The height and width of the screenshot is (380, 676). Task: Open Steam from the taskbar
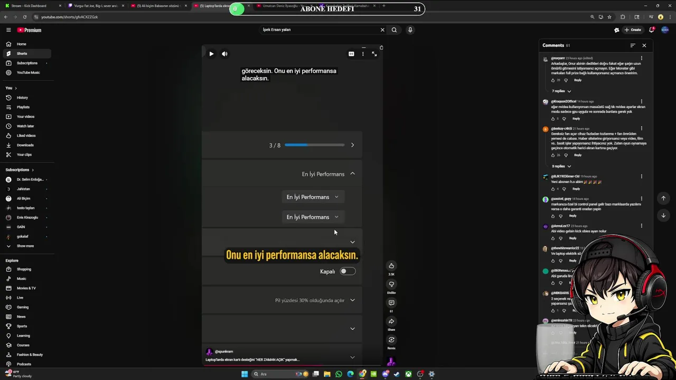point(397,374)
